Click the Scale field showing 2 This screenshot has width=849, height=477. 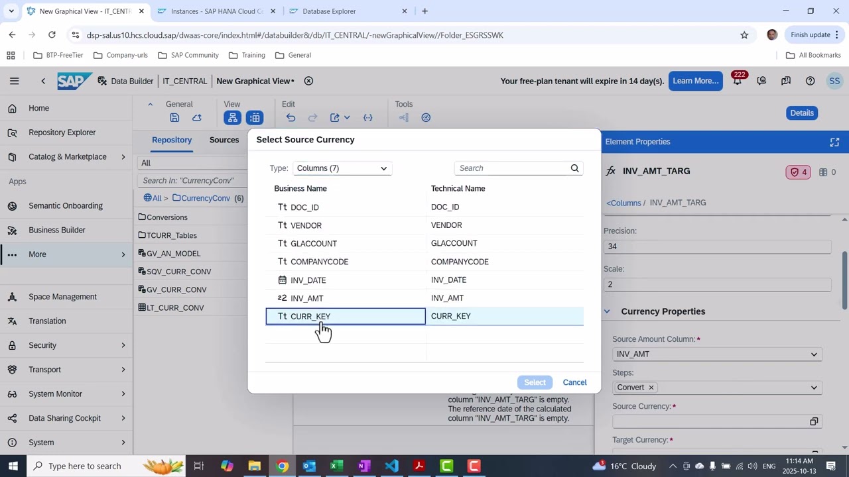717,284
